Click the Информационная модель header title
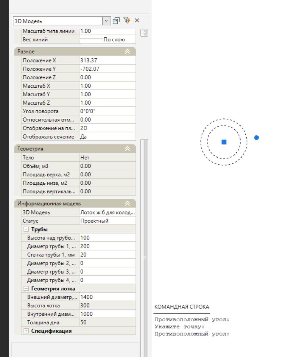Image resolution: width=282 pixels, height=357 pixels. pos(49,203)
